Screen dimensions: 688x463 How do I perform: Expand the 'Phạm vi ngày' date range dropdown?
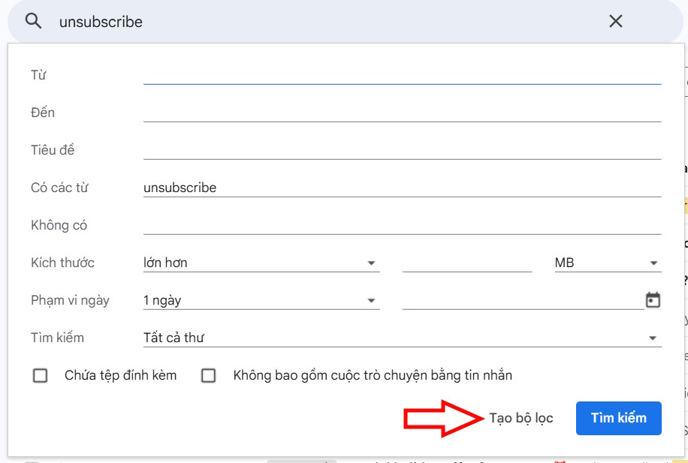[370, 299]
